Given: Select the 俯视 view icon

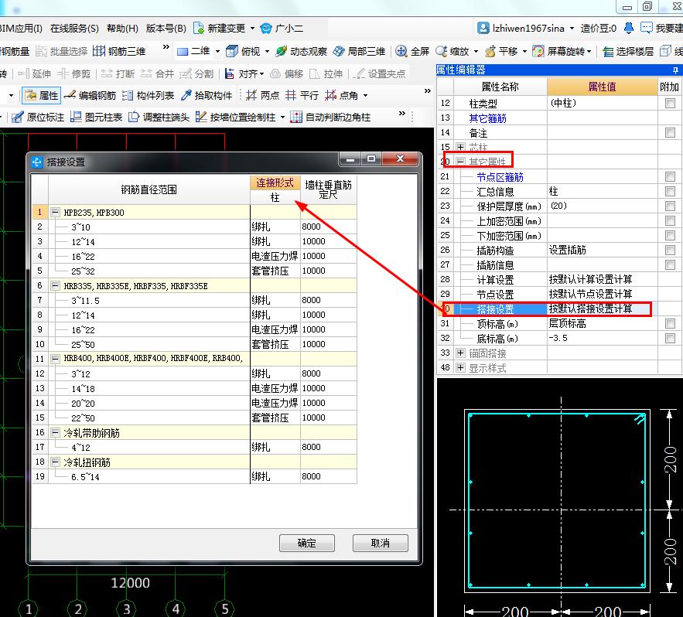Looking at the screenshot, I should pos(243,51).
